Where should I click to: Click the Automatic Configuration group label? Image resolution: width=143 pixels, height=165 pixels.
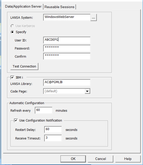pos(27,103)
